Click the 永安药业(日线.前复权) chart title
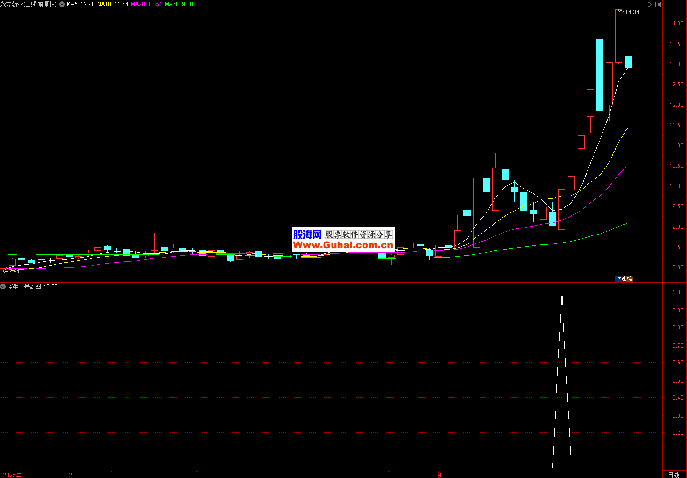The image size is (687, 478). coord(28,4)
